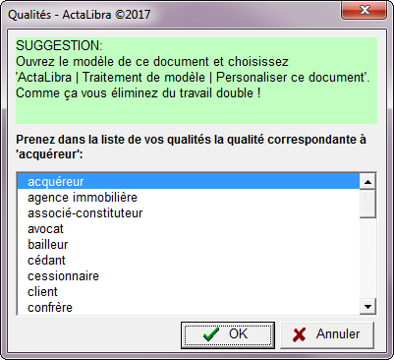Select 'bailleur' from the qualities list
Screen dimensions: 394x360
click(x=189, y=244)
